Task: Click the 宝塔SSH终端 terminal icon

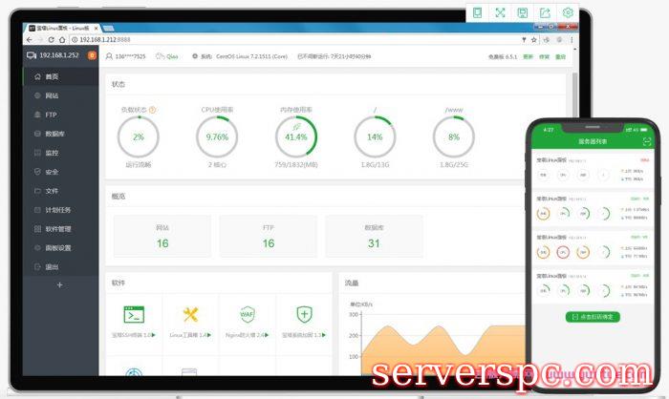Action: pyautogui.click(x=134, y=315)
